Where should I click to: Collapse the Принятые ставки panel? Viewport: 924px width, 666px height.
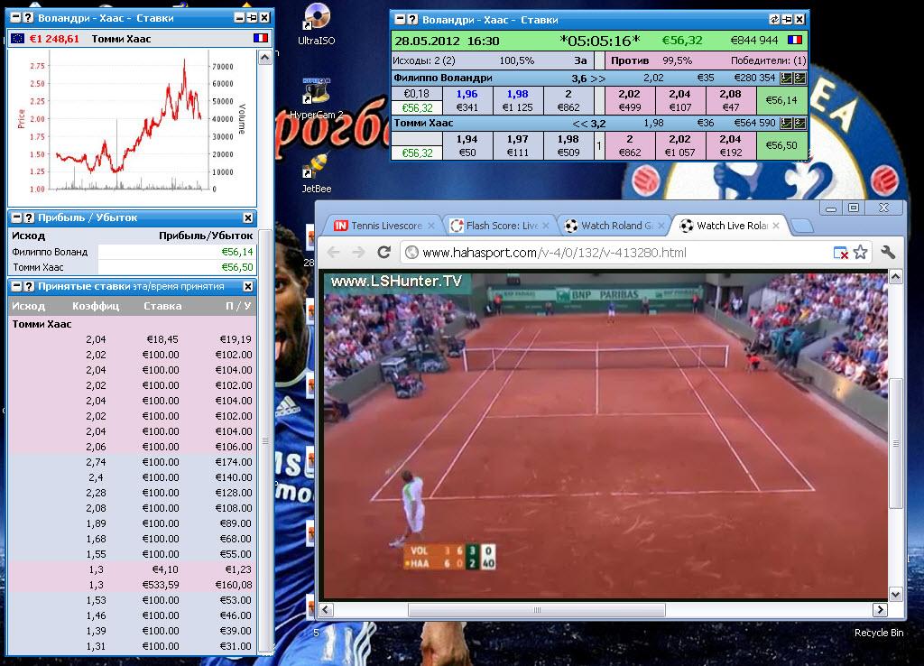(16, 286)
